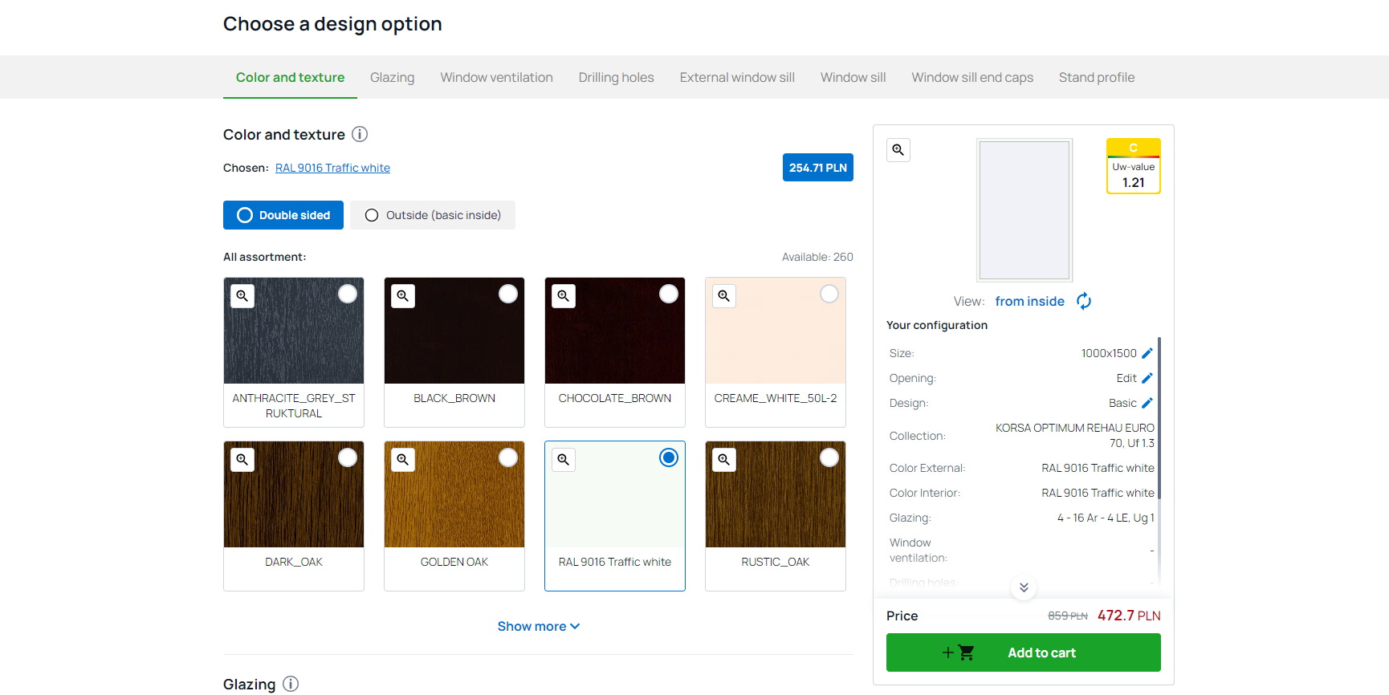Click the info icon beside Glazing heading
Screen dimensions: 1389x695
tap(291, 684)
